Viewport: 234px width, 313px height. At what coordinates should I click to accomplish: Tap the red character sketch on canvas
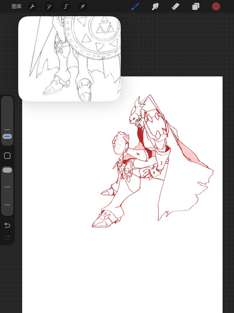tap(153, 161)
